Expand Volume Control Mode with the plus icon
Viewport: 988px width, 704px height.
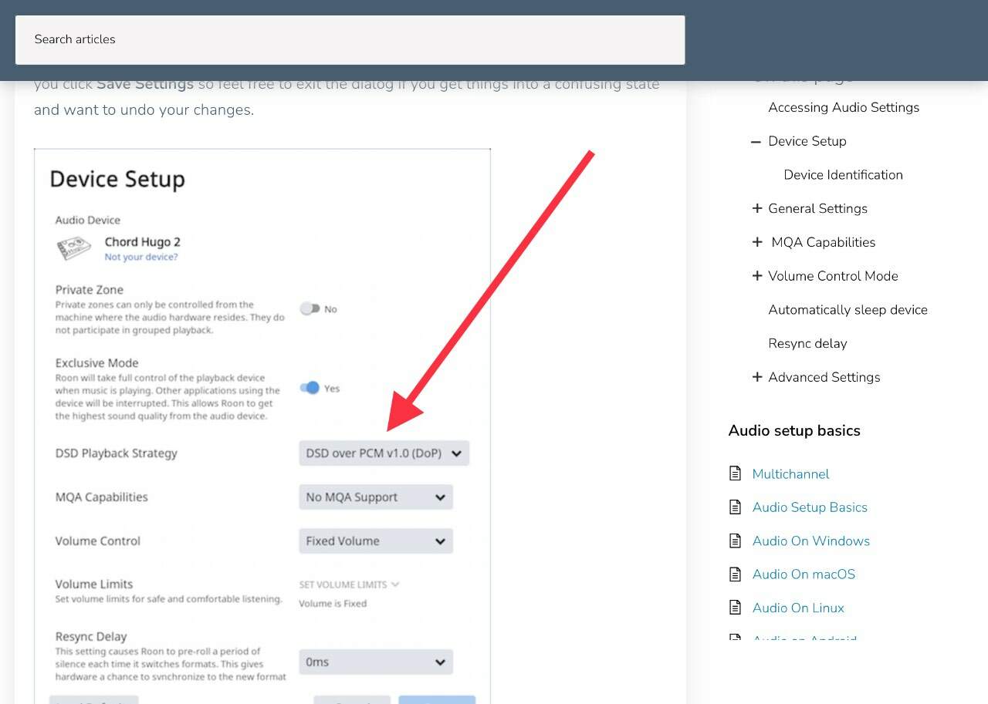coord(756,276)
